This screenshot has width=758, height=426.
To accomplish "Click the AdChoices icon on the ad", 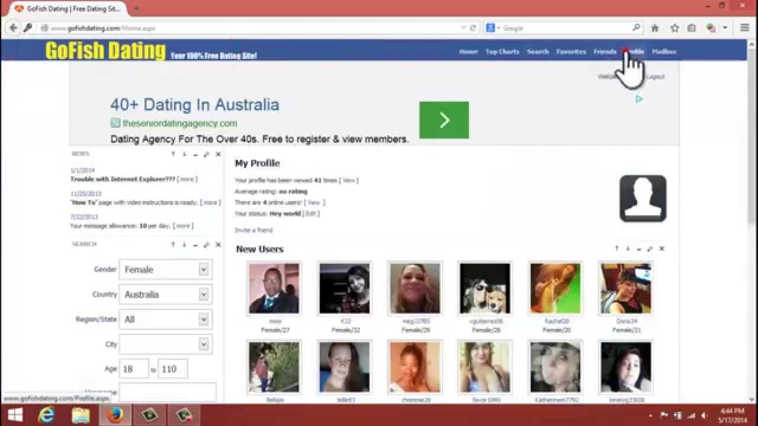I will click(639, 99).
